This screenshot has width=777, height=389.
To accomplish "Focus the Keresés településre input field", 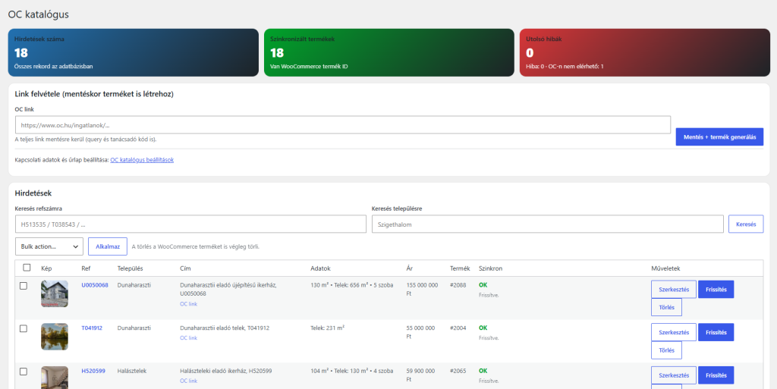I will click(x=548, y=224).
